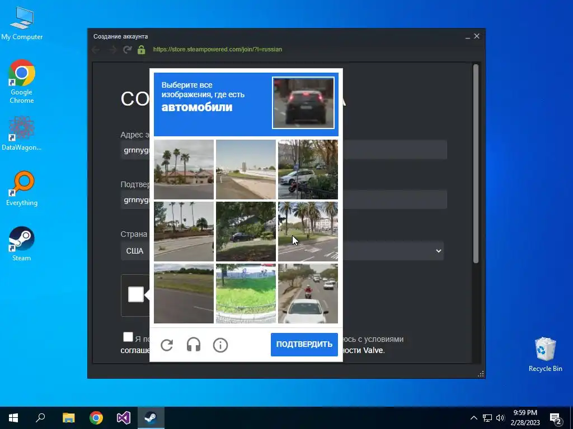Select the Recycle Bin desktop icon
This screenshot has width=573, height=429.
point(545,354)
